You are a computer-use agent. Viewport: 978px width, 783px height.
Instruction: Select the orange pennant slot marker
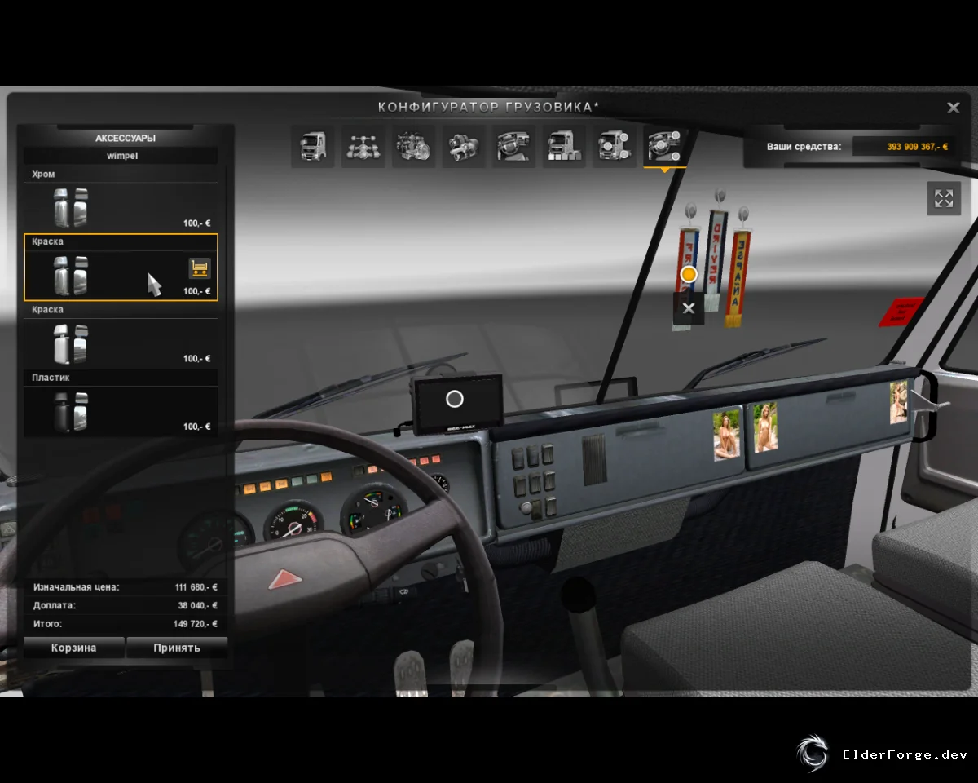coord(689,274)
